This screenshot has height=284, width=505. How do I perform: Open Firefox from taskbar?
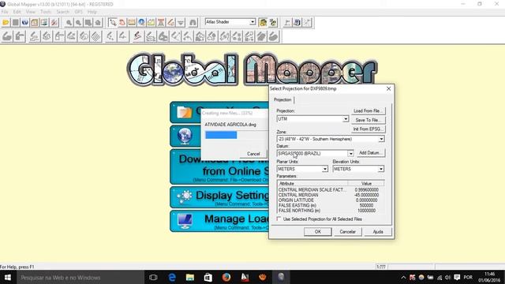(x=226, y=277)
